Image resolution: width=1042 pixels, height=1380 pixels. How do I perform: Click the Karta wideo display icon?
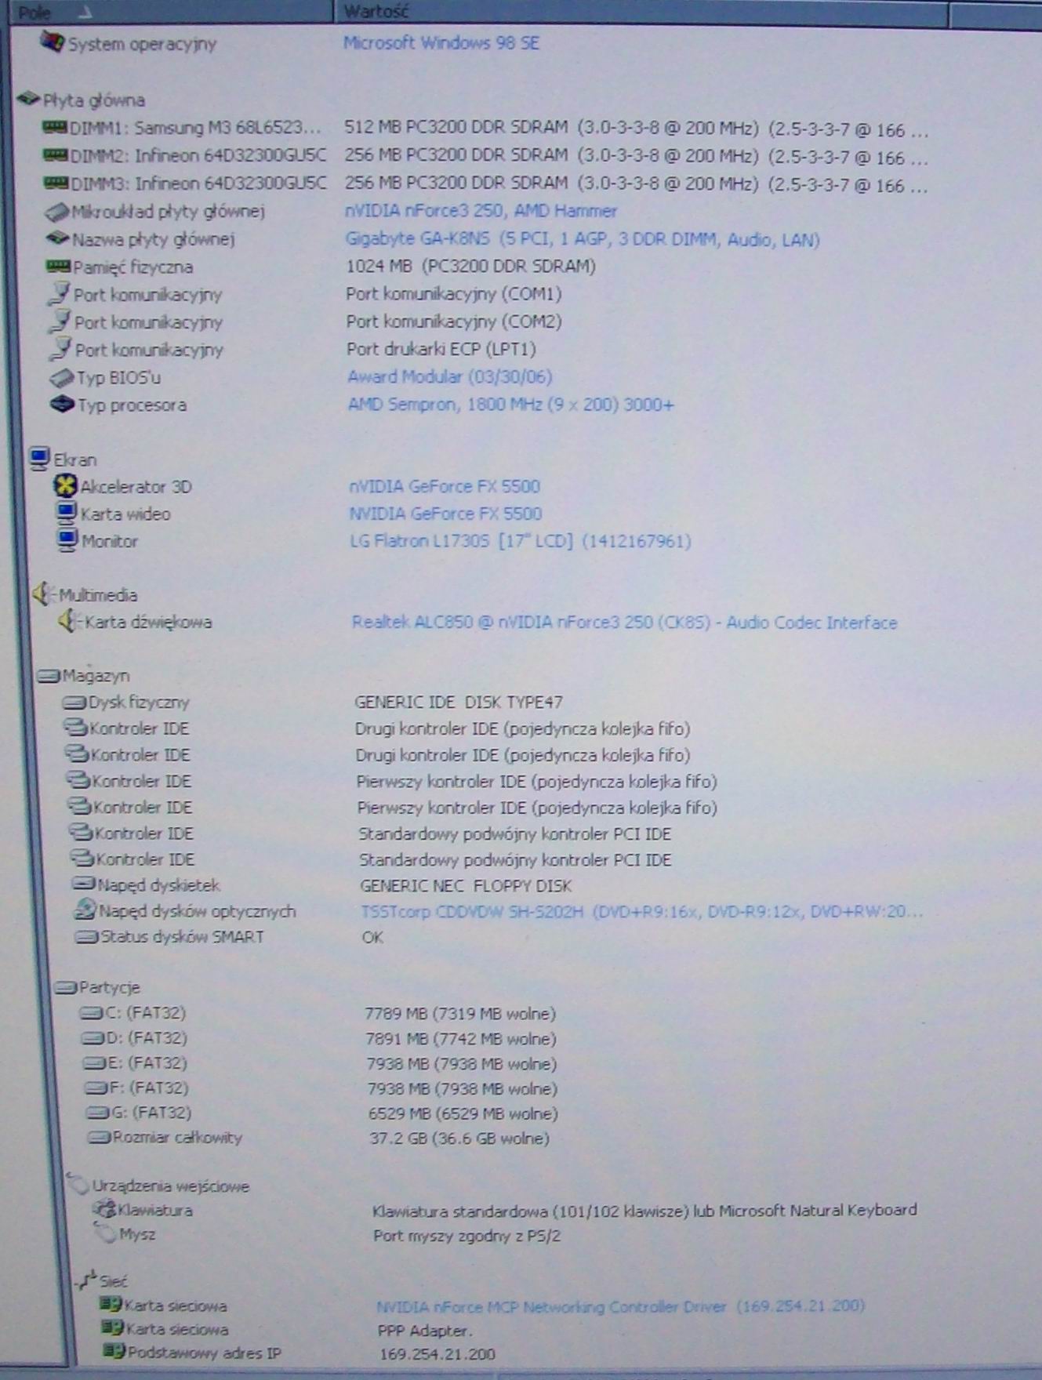tap(67, 514)
